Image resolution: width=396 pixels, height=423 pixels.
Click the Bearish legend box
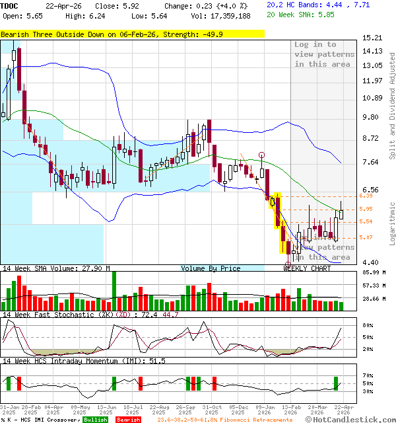(128, 419)
